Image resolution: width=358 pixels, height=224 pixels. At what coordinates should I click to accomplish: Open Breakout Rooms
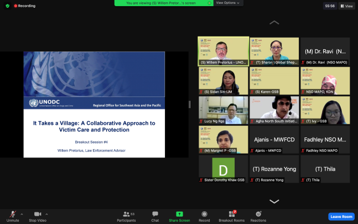point(232,215)
